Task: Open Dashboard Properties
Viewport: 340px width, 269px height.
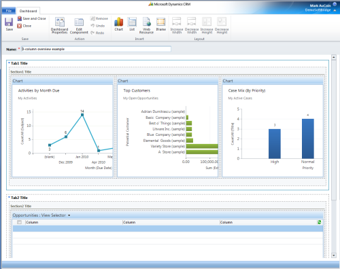Action: click(59, 26)
